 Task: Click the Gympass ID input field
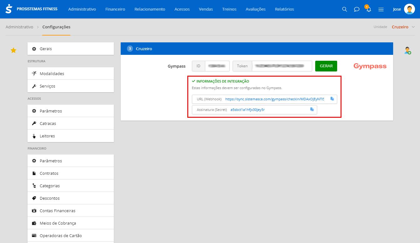(217, 66)
